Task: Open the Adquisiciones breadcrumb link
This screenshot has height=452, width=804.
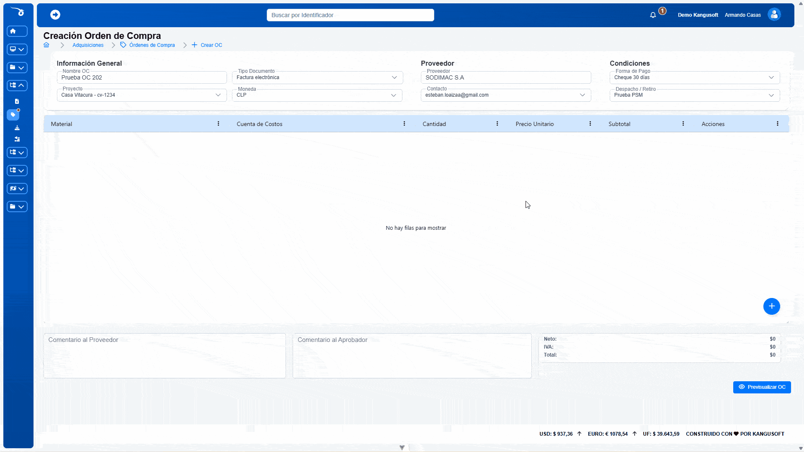Action: point(88,45)
